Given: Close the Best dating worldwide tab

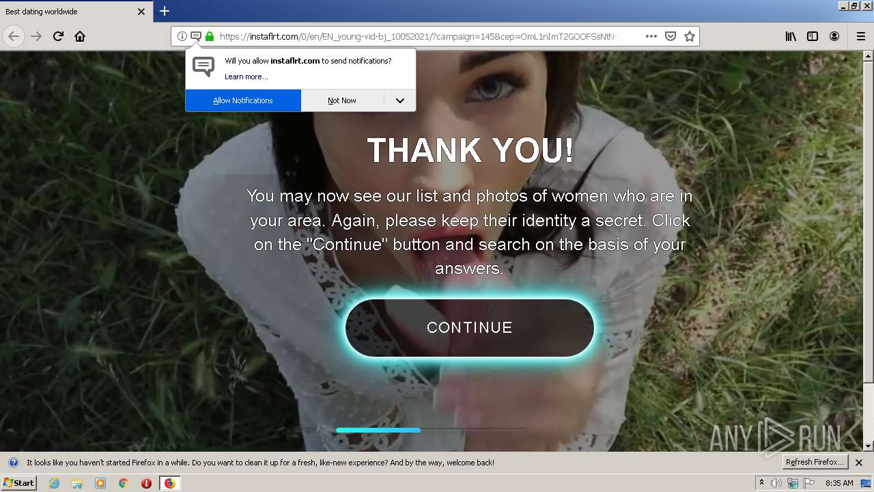Looking at the screenshot, I should point(141,12).
